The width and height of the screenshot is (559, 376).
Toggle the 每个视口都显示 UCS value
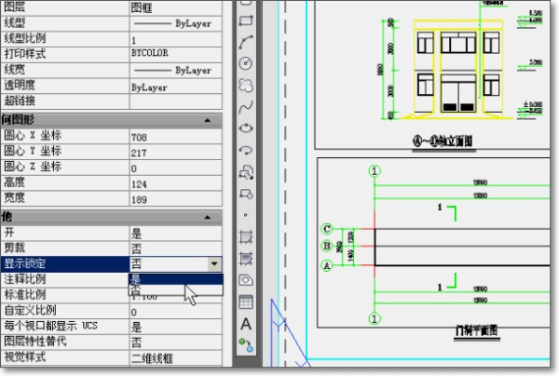[174, 327]
